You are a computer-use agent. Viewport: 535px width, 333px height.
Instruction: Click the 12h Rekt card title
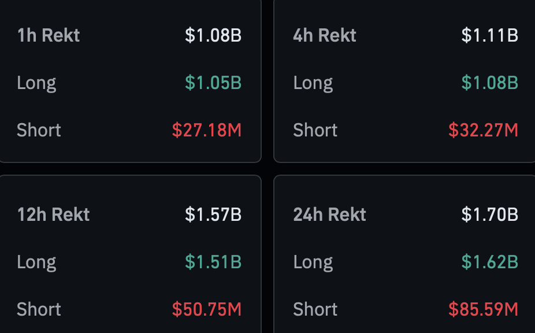coord(53,214)
